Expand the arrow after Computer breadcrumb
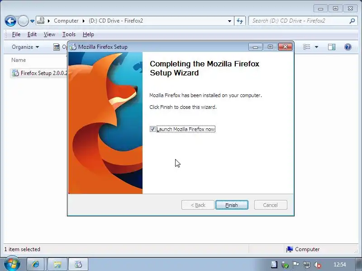Image resolution: width=362 pixels, height=271 pixels. click(84, 21)
